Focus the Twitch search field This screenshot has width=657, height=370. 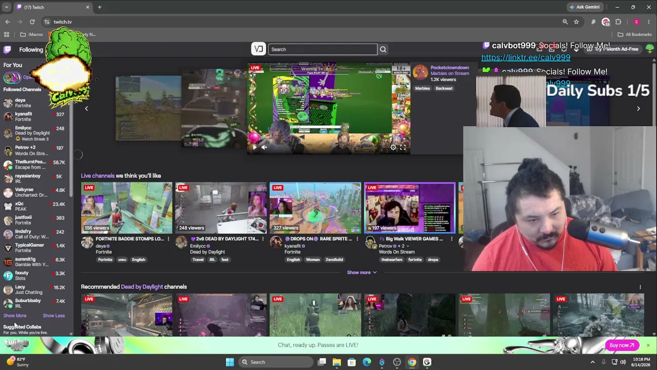tap(322, 49)
